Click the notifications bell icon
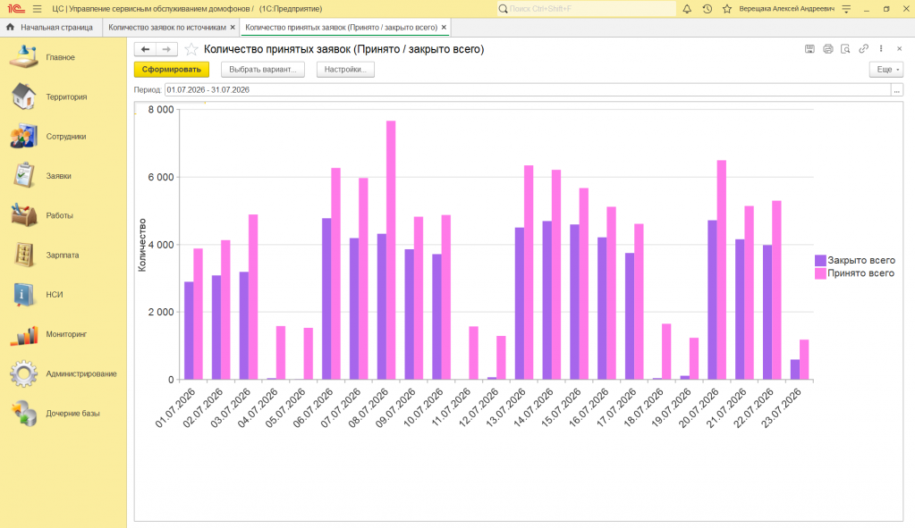 pyautogui.click(x=687, y=9)
